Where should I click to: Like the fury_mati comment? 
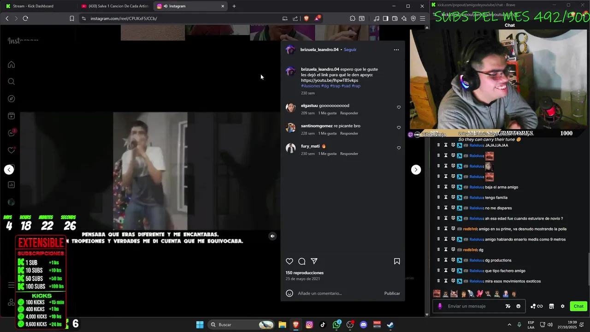399,148
